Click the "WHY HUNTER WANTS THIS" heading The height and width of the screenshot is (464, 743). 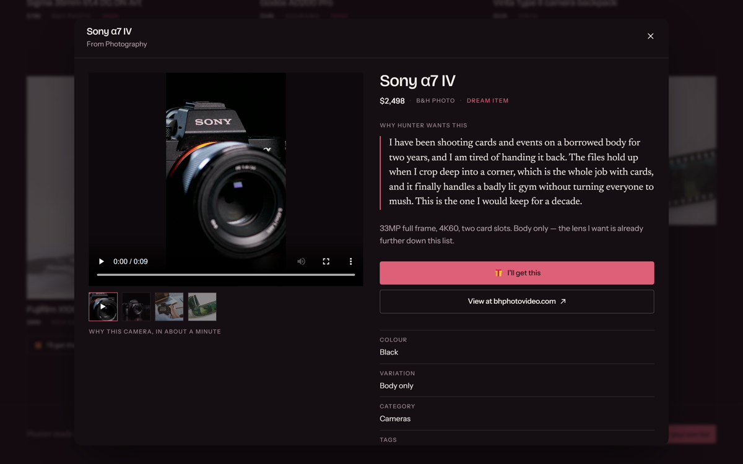424,126
